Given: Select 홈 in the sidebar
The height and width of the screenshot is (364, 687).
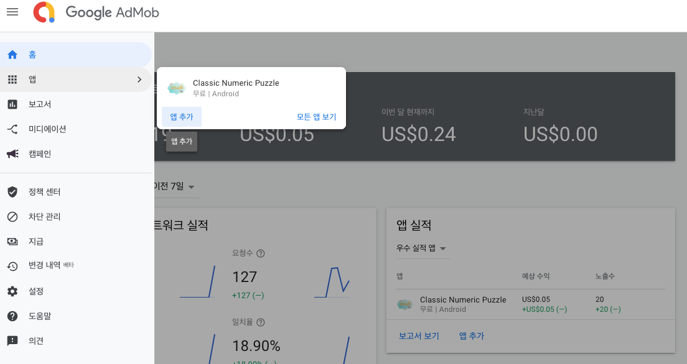Looking at the screenshot, I should click(x=76, y=55).
